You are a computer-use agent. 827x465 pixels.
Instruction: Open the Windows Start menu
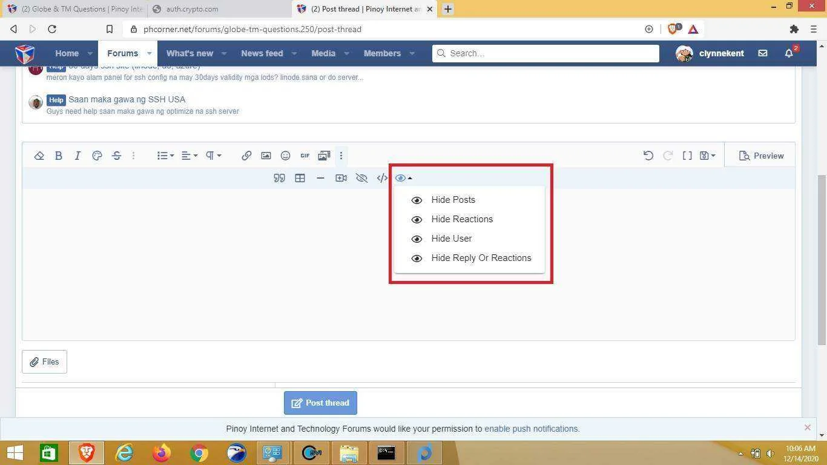pyautogui.click(x=15, y=453)
